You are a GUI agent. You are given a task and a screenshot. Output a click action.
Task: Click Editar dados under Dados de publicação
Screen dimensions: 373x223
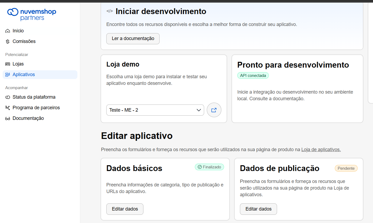[x=258, y=209]
